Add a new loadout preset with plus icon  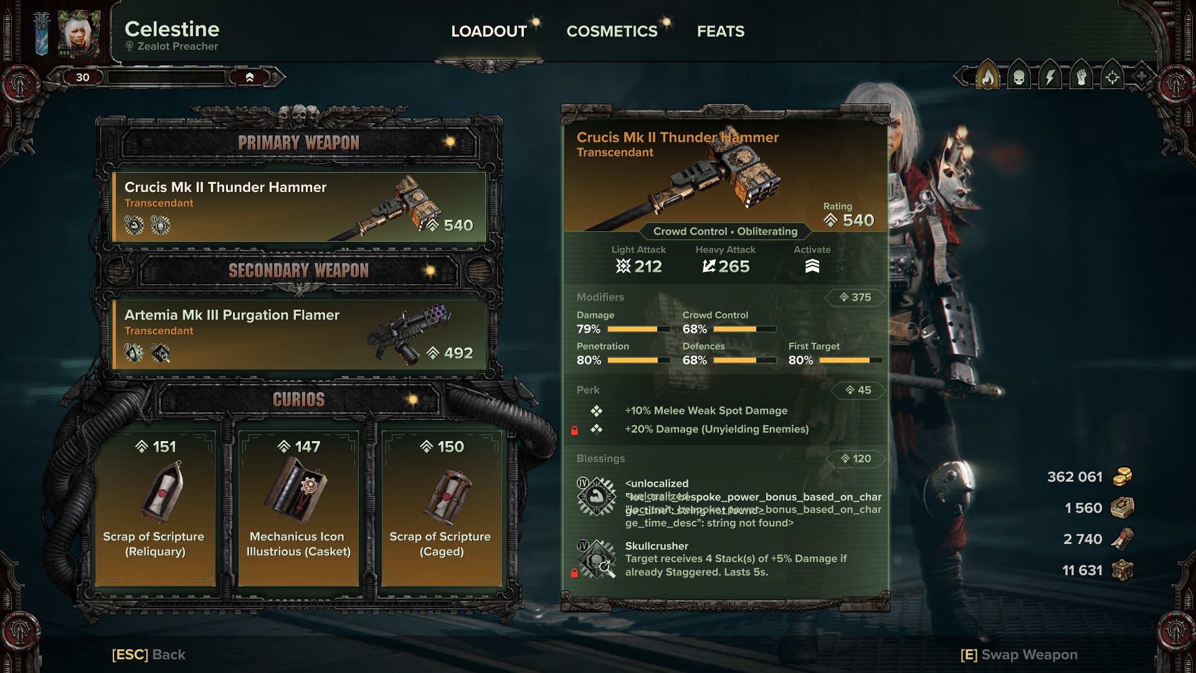1141,77
